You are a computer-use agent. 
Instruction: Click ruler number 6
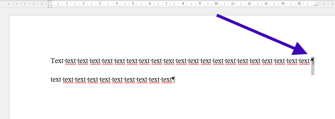click(150, 4)
